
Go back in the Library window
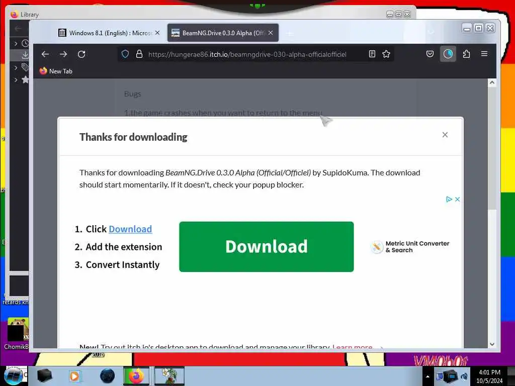(18, 29)
